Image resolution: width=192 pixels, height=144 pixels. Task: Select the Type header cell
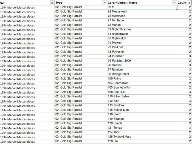[x=81, y=3]
